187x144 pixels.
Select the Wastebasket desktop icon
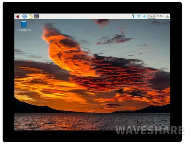coord(24,24)
